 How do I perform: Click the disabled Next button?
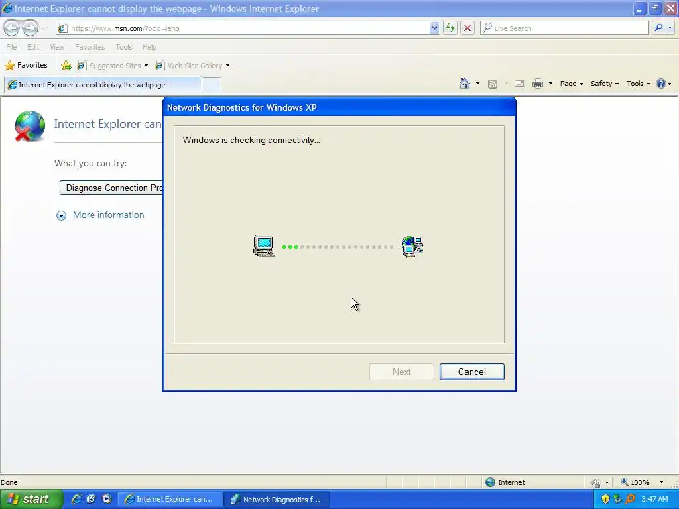coord(401,372)
